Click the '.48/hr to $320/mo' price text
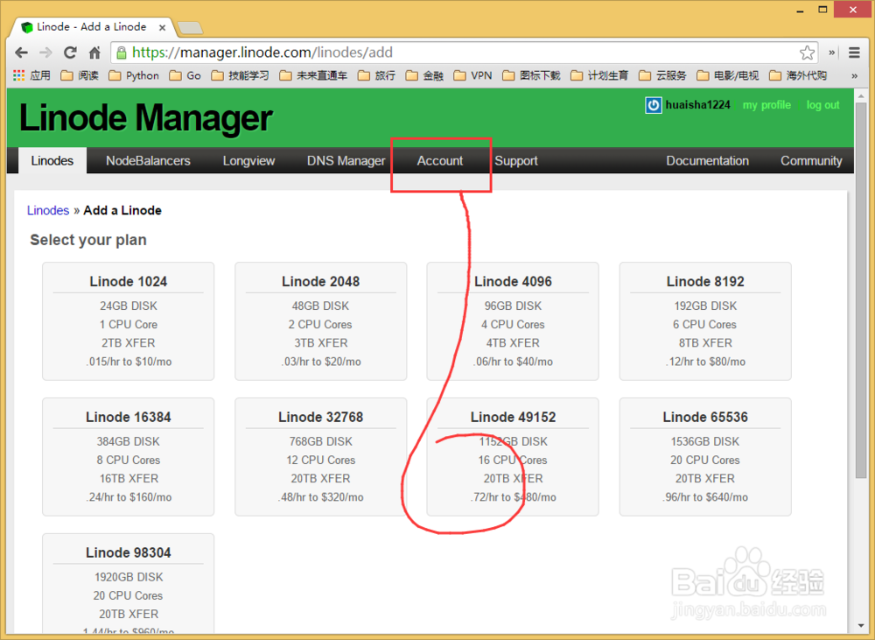This screenshot has width=875, height=640. pos(321,497)
